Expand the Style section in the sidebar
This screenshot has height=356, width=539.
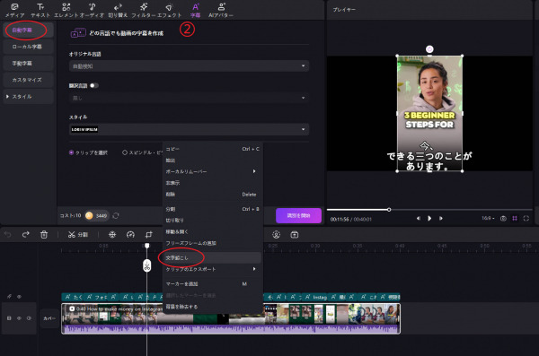tap(28, 97)
